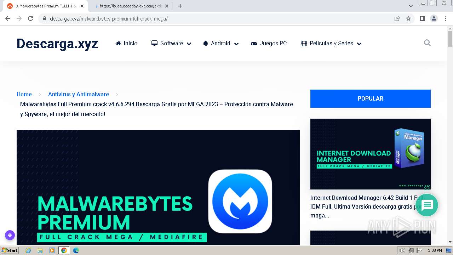Click the page scrollbar up arrow
453x255 pixels.
[x=450, y=28]
